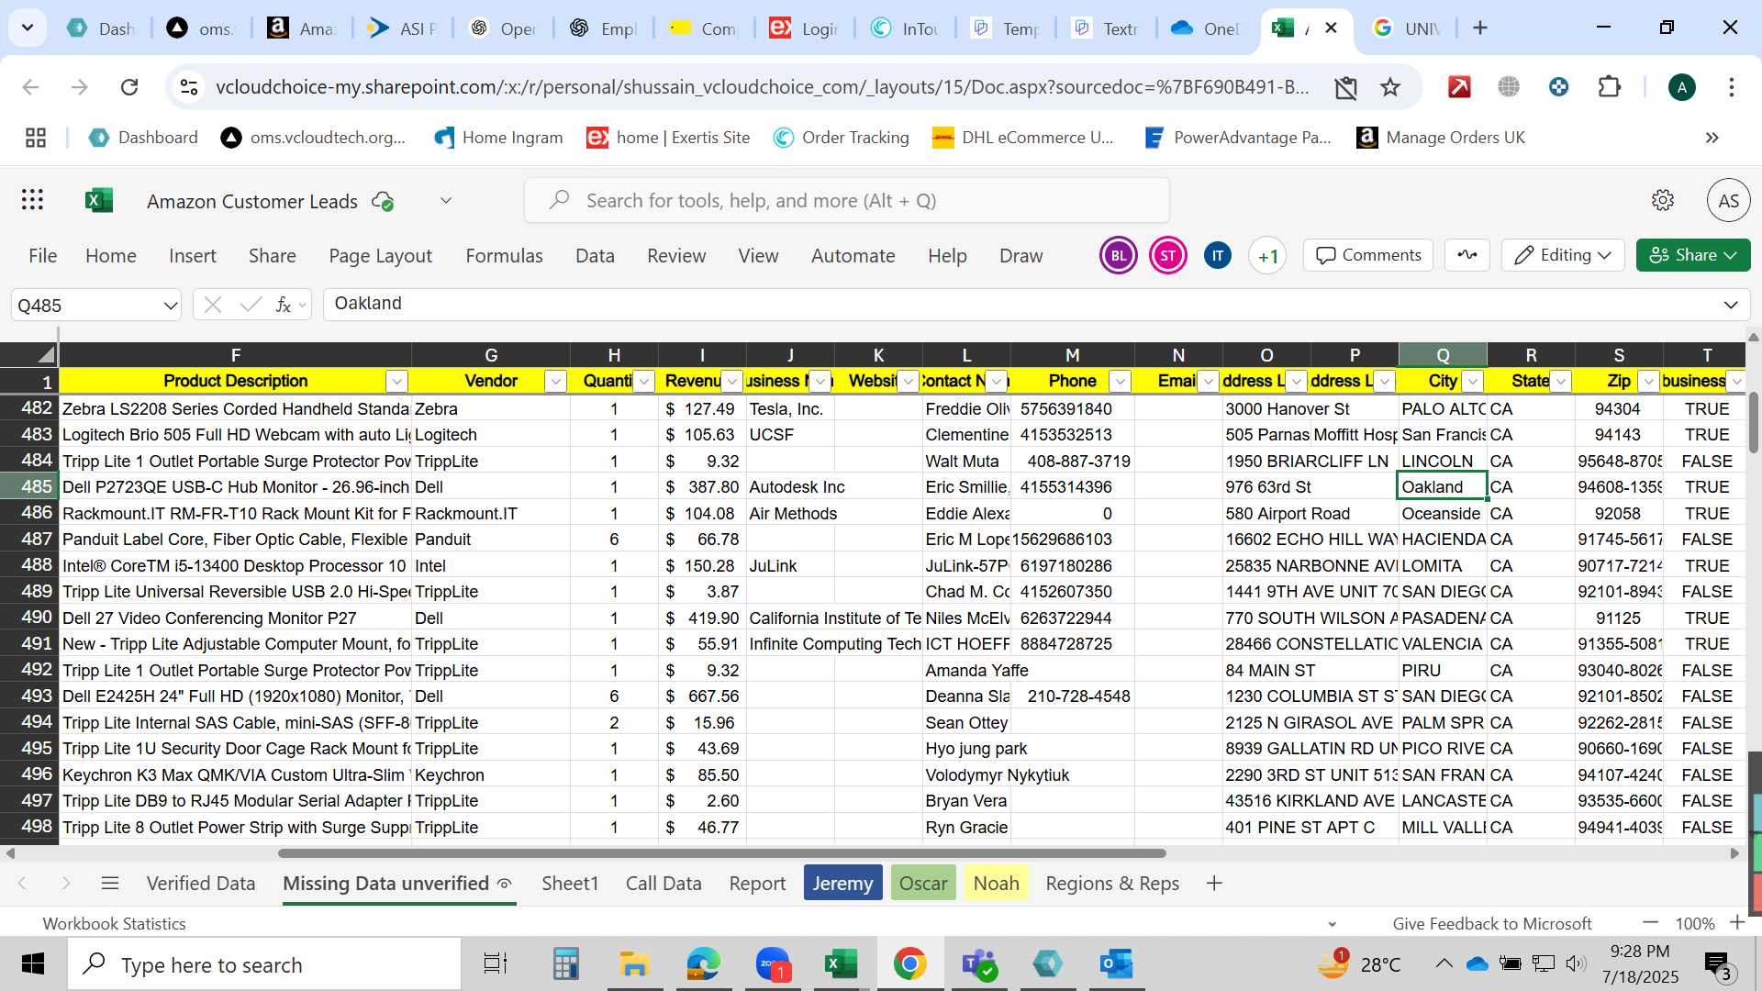Viewport: 1762px width, 991px height.
Task: Show the IT collaborator presence badge
Action: pos(1217,256)
